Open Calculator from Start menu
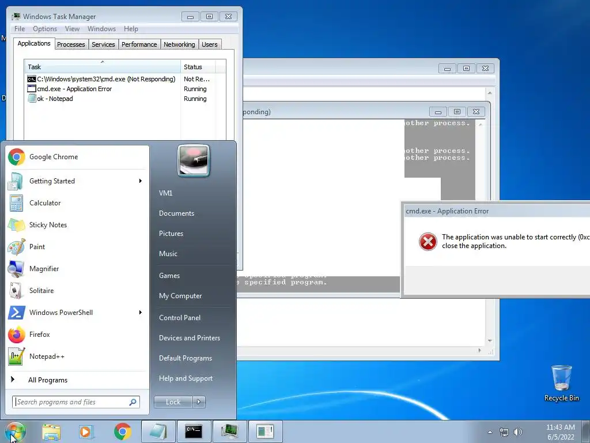The image size is (590, 443). (x=77, y=203)
